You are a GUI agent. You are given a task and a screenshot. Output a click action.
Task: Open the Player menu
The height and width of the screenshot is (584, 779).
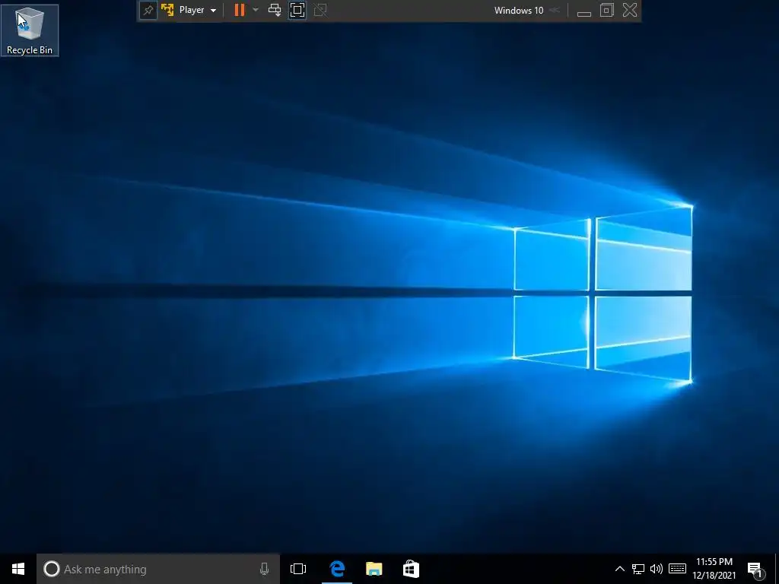click(197, 10)
